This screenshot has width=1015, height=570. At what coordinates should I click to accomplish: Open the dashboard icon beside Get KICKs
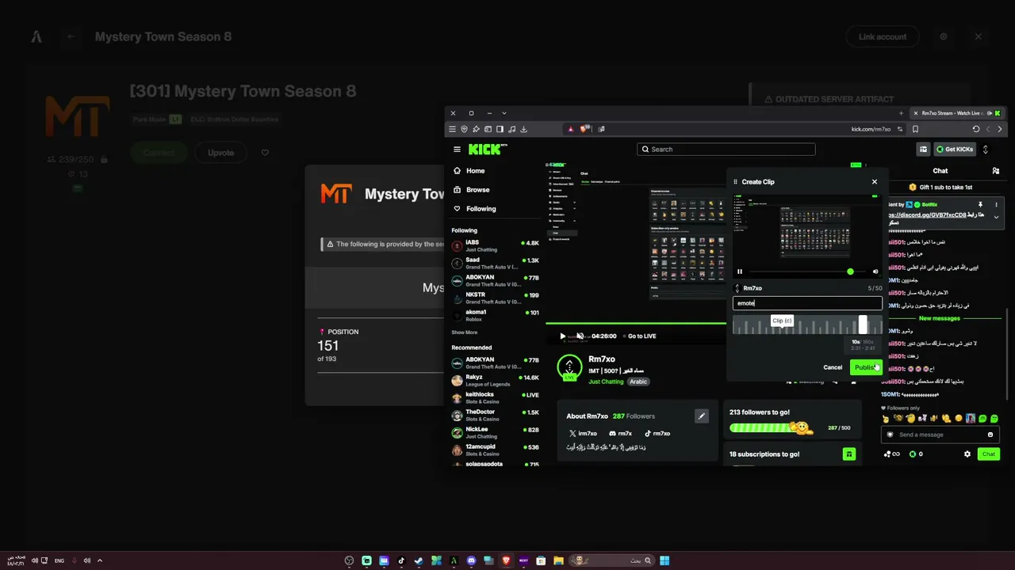[x=924, y=149]
